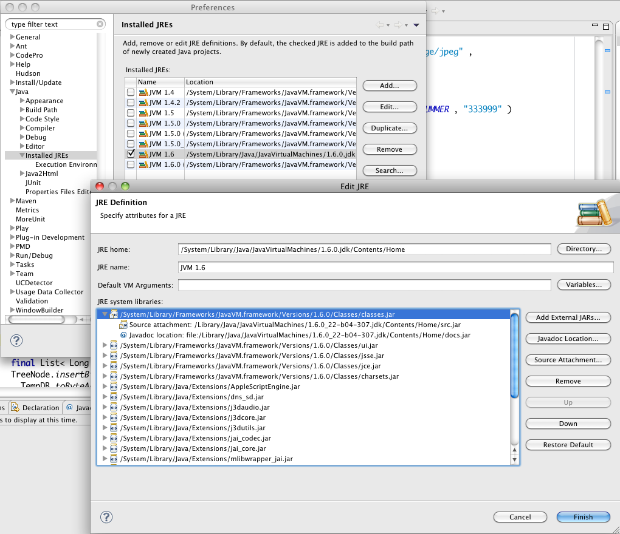Check the JVM 1.6.0 checkbox
This screenshot has height=534, width=620.
[131, 164]
